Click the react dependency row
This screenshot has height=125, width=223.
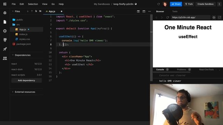pyautogui.click(x=26, y=64)
